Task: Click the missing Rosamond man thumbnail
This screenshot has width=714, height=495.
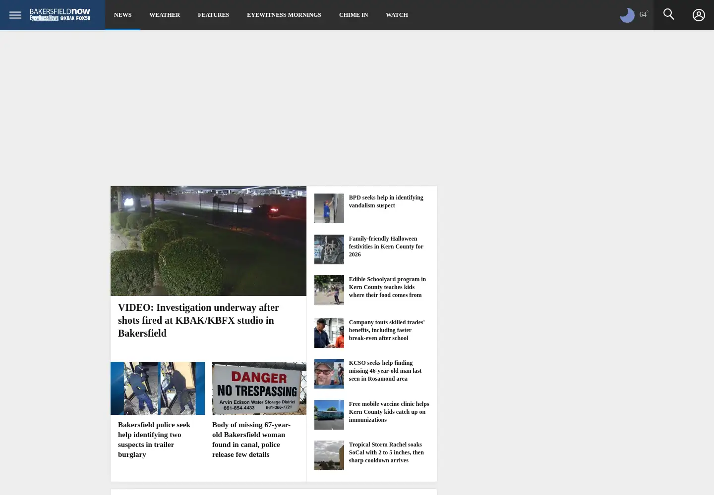Action: click(329, 374)
